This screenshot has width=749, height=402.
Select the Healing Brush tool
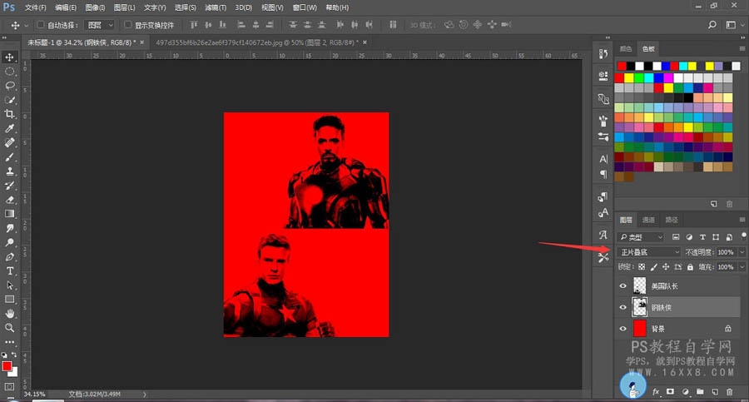click(9, 142)
